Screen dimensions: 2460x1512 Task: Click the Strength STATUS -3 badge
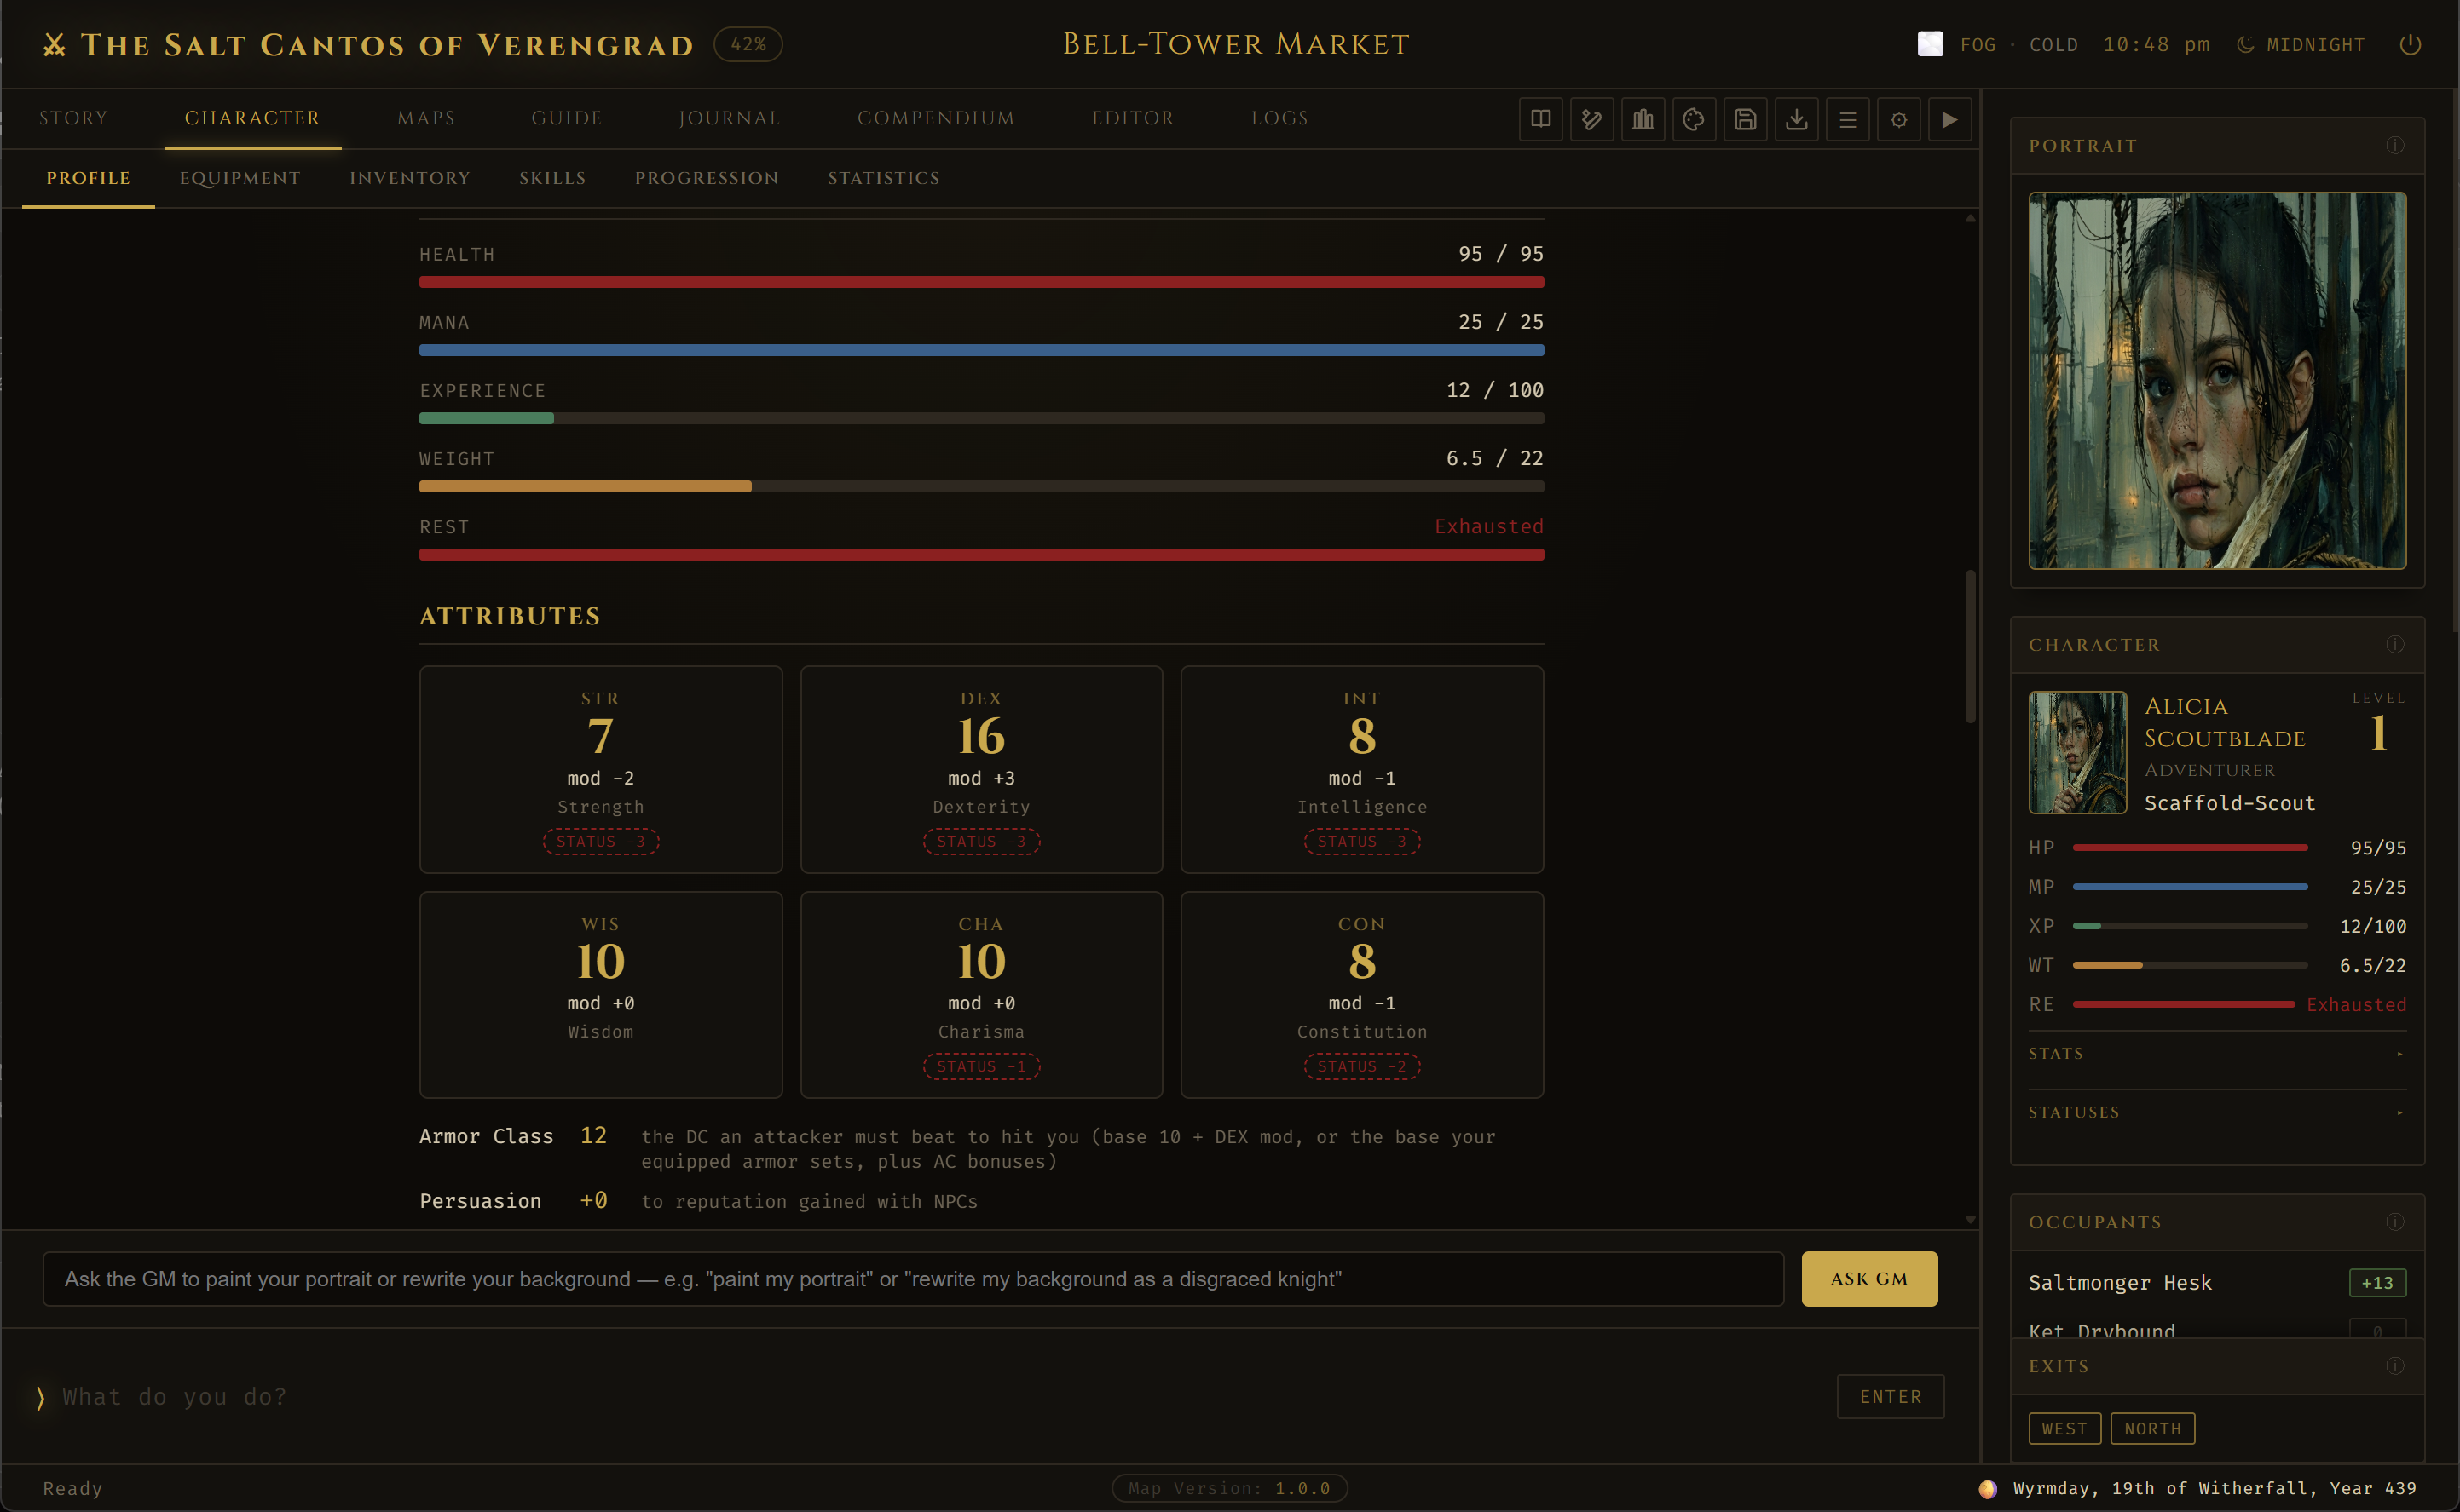coord(600,841)
